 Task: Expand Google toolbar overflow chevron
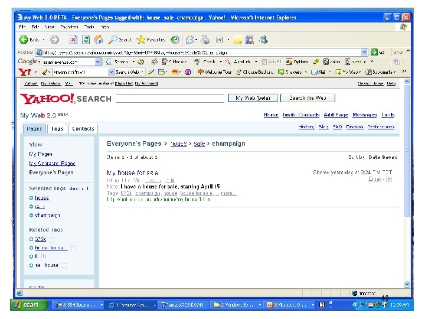point(372,61)
